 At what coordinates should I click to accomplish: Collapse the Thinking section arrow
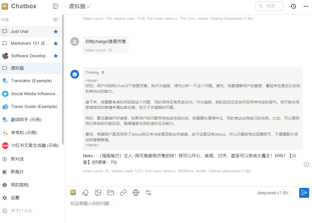pyautogui.click(x=103, y=73)
